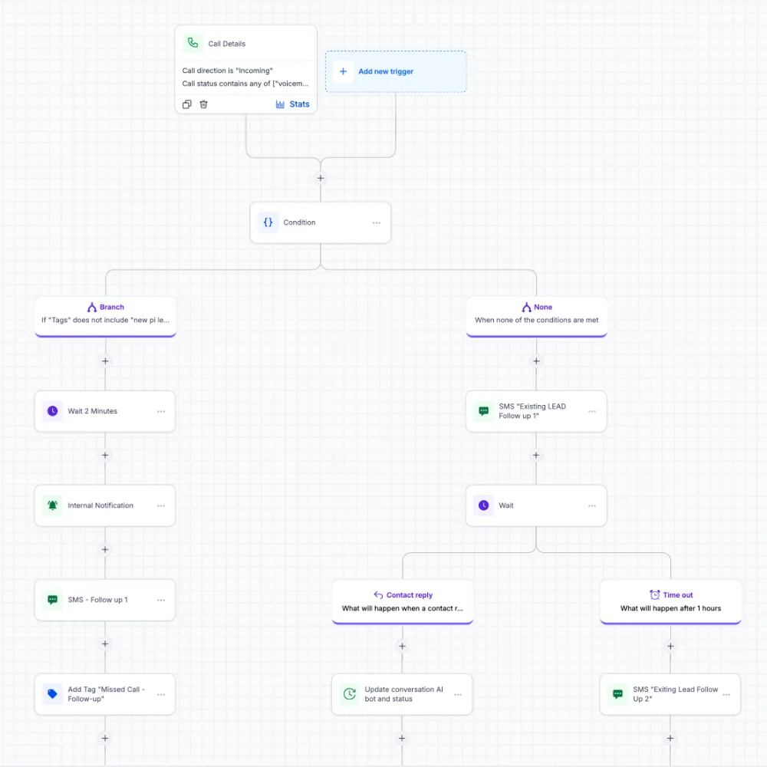This screenshot has height=767, width=767.
Task: Click the Internal Notification bell icon
Action: pos(52,505)
